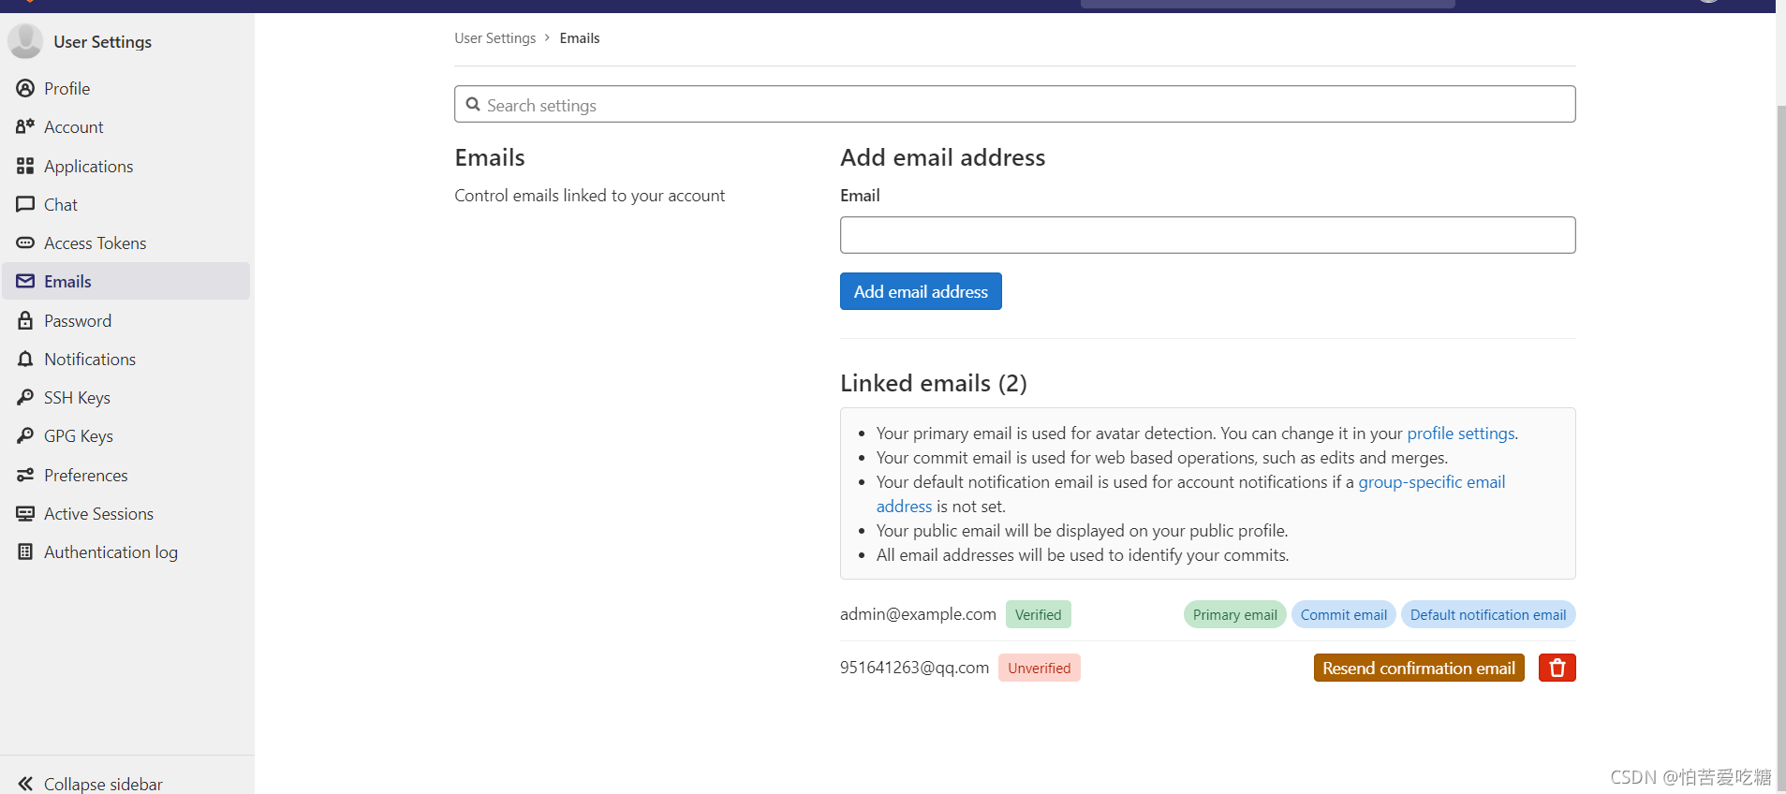Select the Emails sidebar item
The height and width of the screenshot is (794, 1786).
point(125,281)
